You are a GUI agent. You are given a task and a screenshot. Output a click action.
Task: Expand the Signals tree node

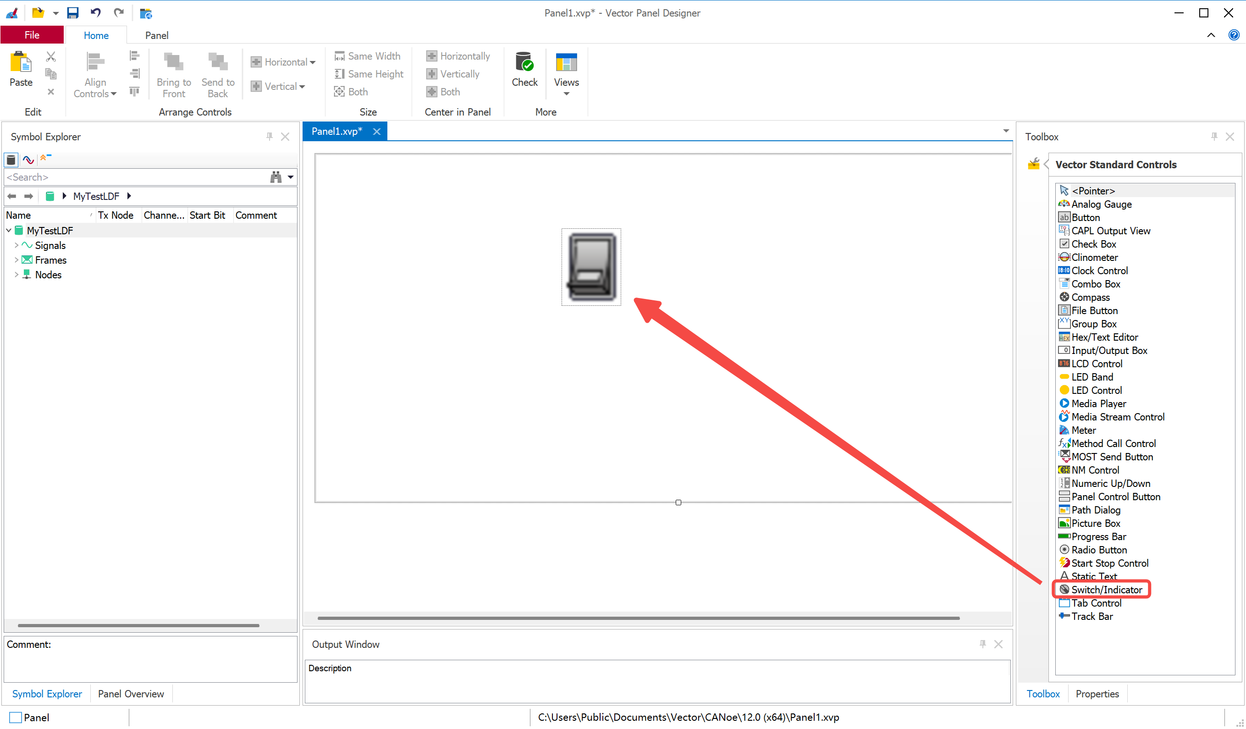click(17, 245)
